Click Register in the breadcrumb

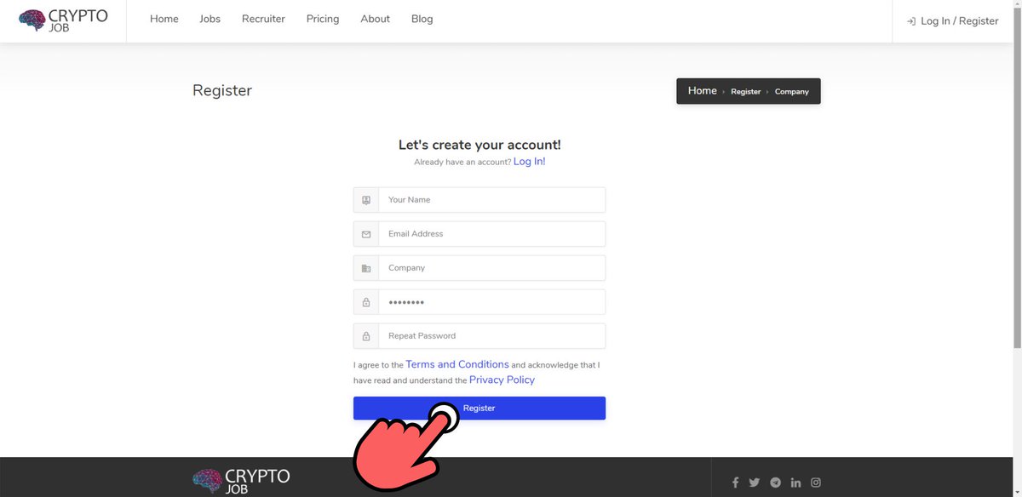tap(746, 92)
